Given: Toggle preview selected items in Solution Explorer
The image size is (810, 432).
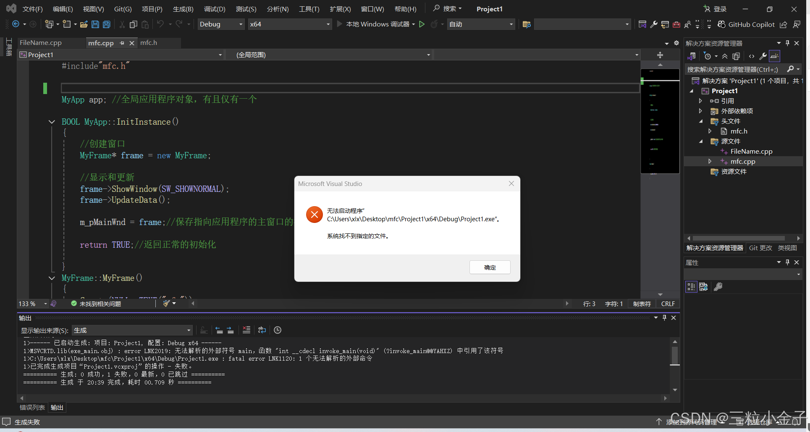Looking at the screenshot, I should point(775,56).
